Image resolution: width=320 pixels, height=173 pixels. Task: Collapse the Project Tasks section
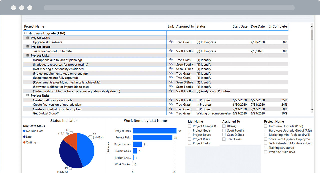[28, 95]
